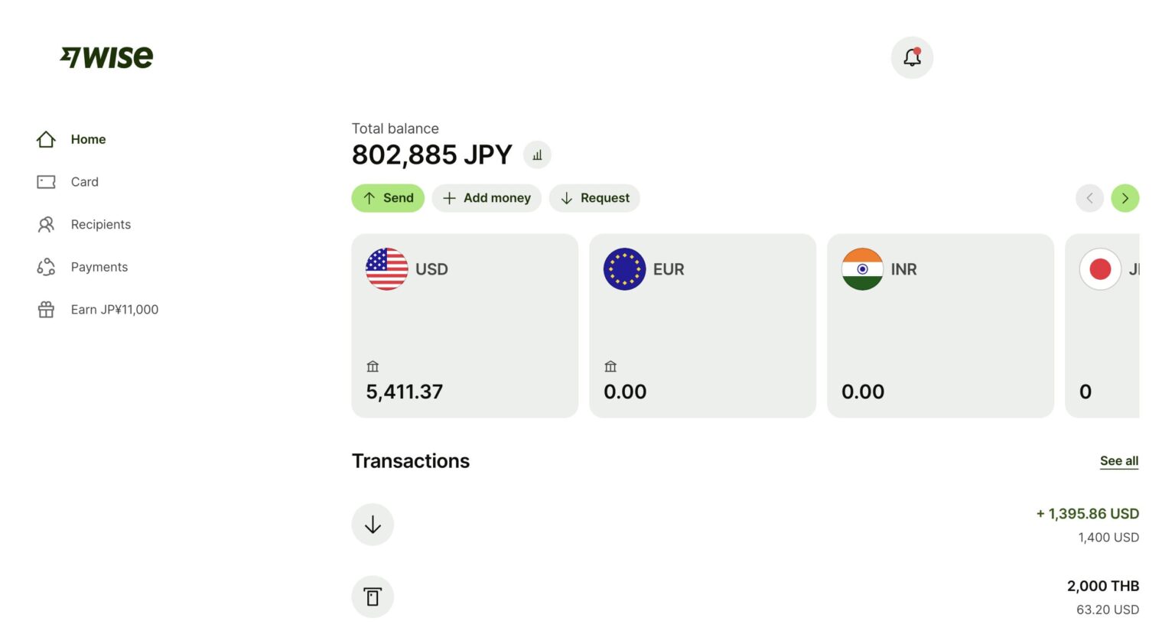The width and height of the screenshot is (1175, 634).
Task: Click the Send button
Action: click(x=388, y=198)
